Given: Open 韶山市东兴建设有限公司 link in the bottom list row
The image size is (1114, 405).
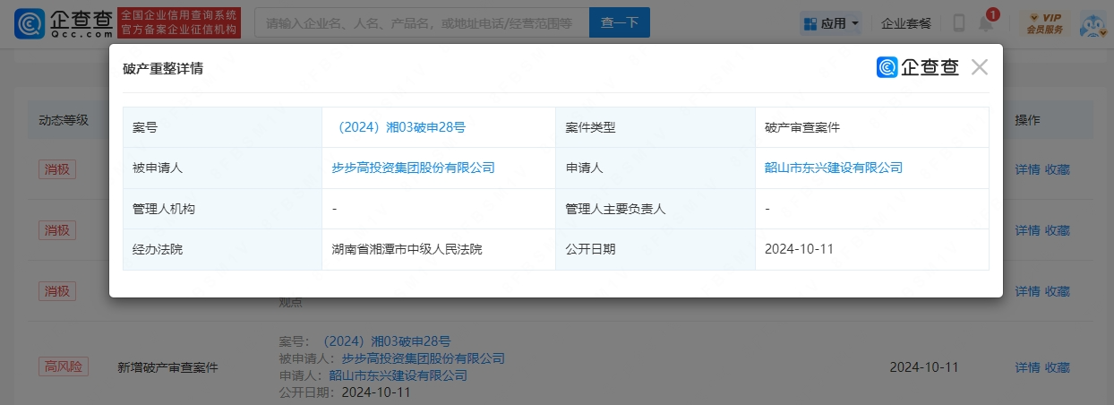Looking at the screenshot, I should coord(398,375).
